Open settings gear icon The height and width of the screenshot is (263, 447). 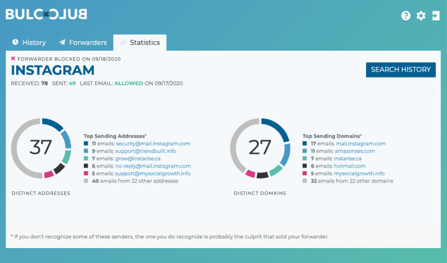[421, 16]
